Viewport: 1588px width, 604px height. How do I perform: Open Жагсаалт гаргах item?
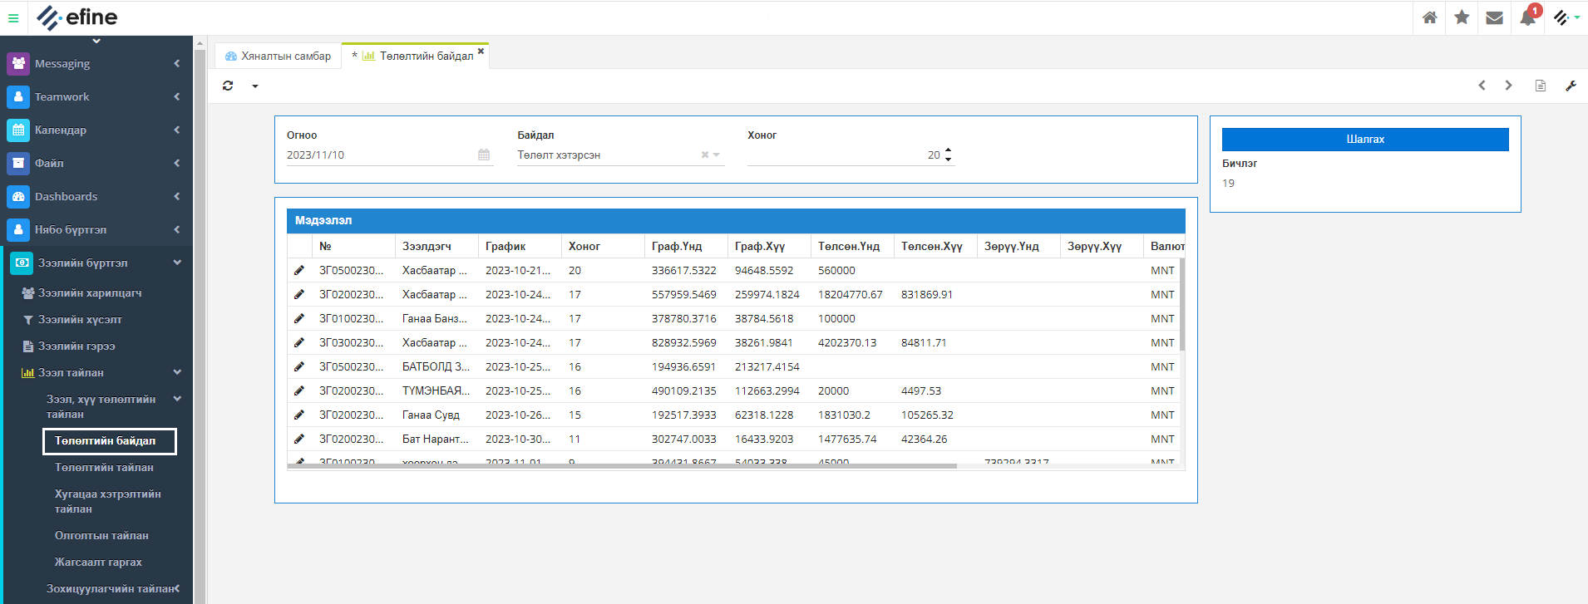click(98, 562)
